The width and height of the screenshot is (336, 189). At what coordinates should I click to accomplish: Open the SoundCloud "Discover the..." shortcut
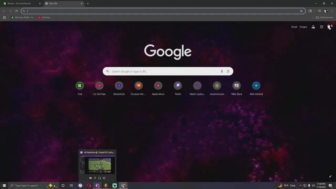pos(138,88)
